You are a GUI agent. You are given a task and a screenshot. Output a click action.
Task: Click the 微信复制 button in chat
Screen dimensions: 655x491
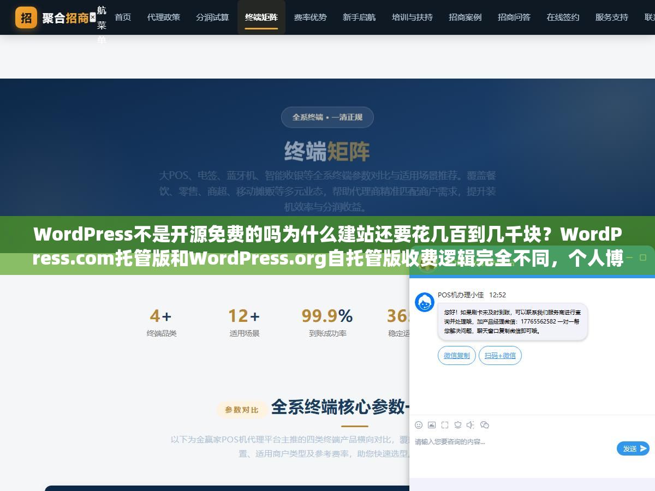(x=457, y=355)
